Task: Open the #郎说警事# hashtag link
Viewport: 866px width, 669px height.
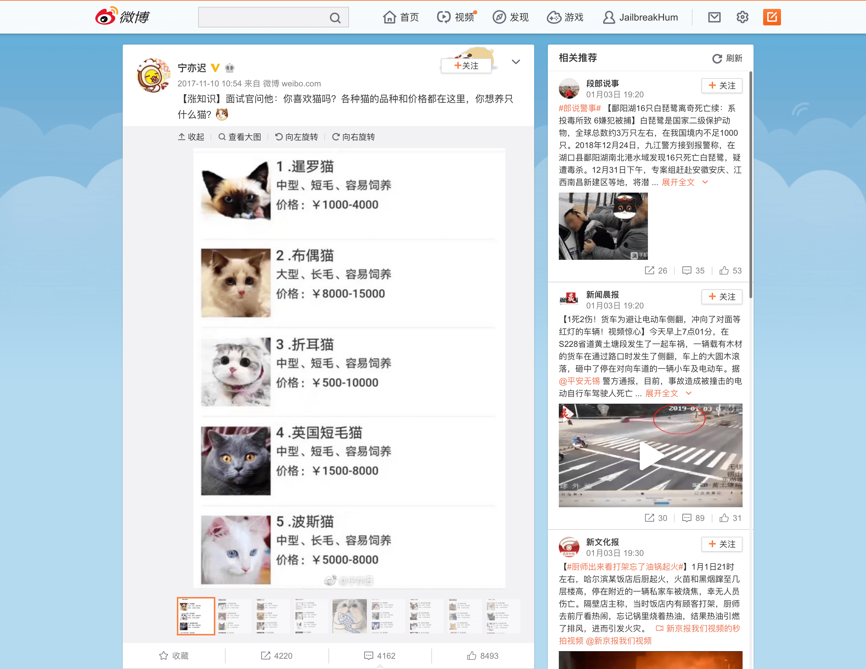Action: [x=580, y=108]
